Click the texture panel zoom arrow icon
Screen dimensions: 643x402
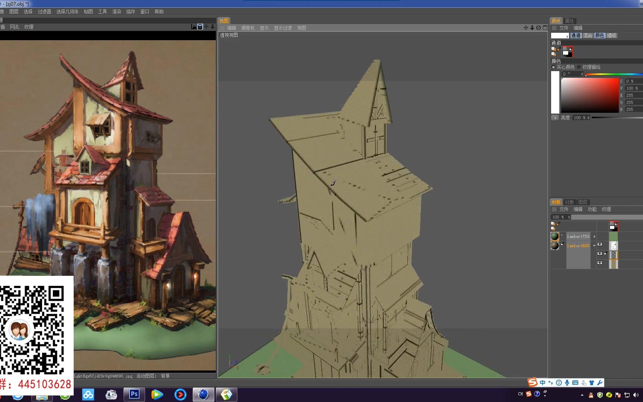click(212, 27)
